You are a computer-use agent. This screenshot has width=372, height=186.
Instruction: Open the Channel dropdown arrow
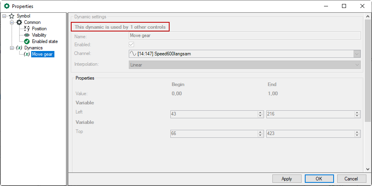(x=357, y=54)
